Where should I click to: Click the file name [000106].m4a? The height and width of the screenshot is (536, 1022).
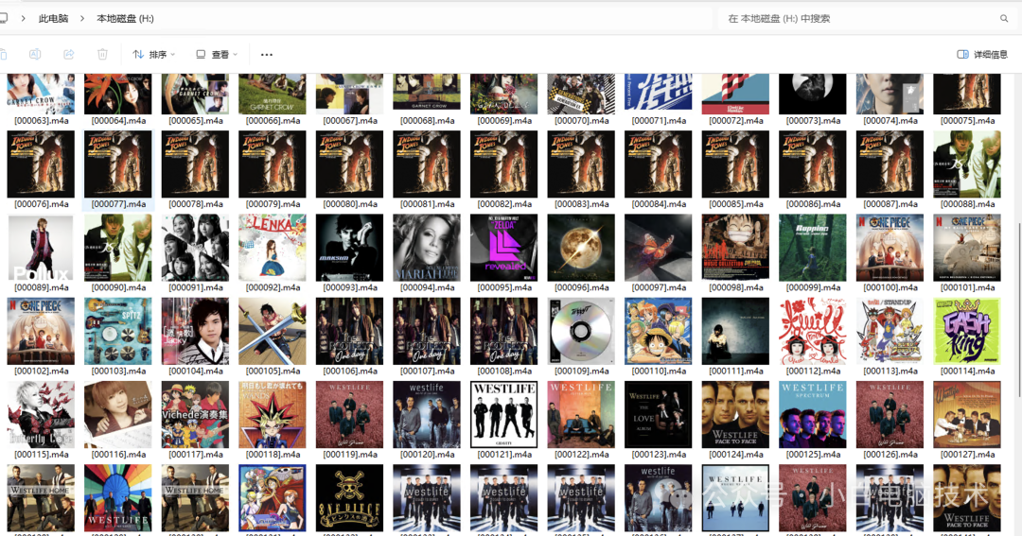tap(350, 371)
